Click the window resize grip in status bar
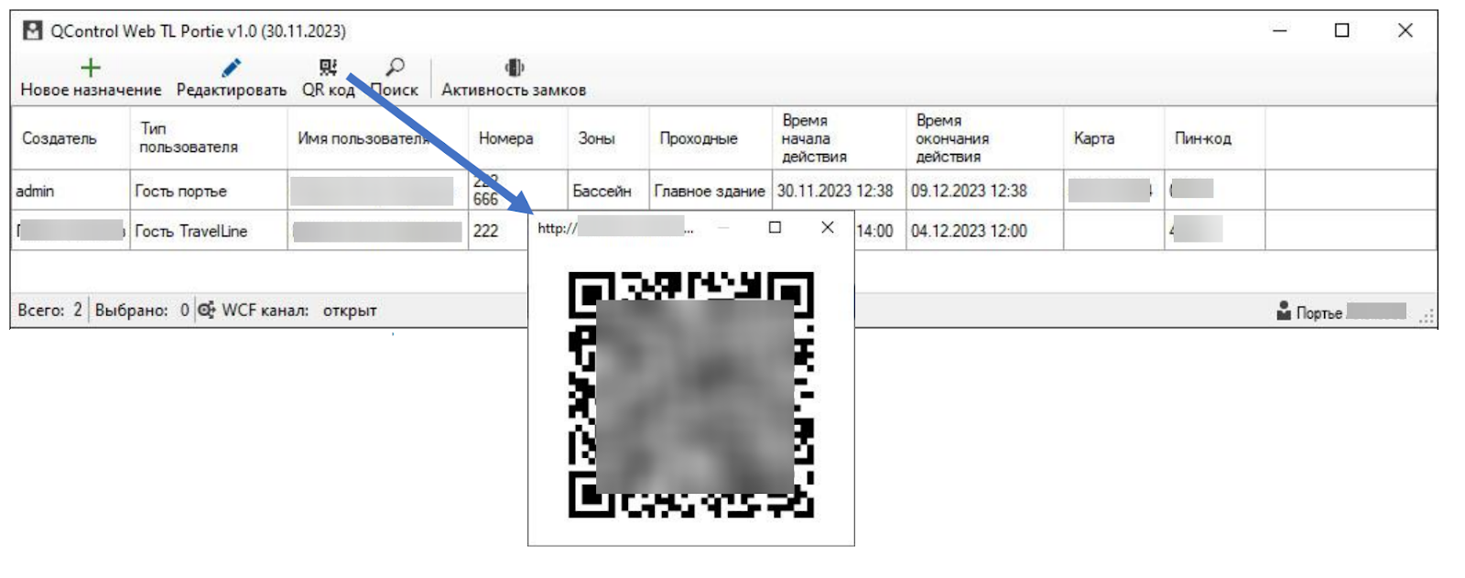This screenshot has height=578, width=1465. (1427, 316)
